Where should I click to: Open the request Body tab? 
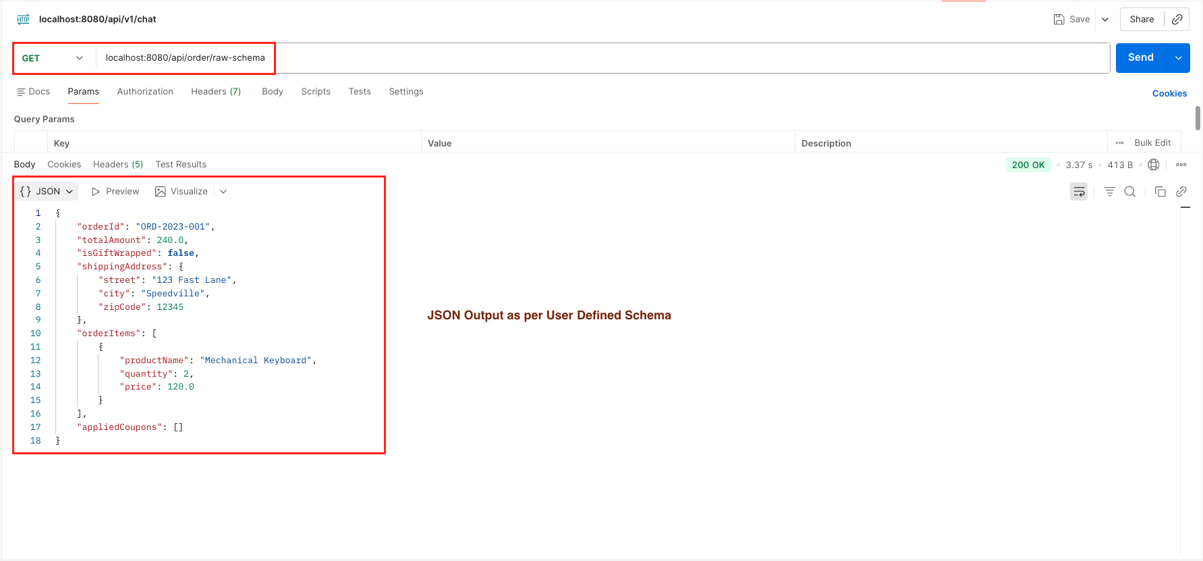coord(273,91)
